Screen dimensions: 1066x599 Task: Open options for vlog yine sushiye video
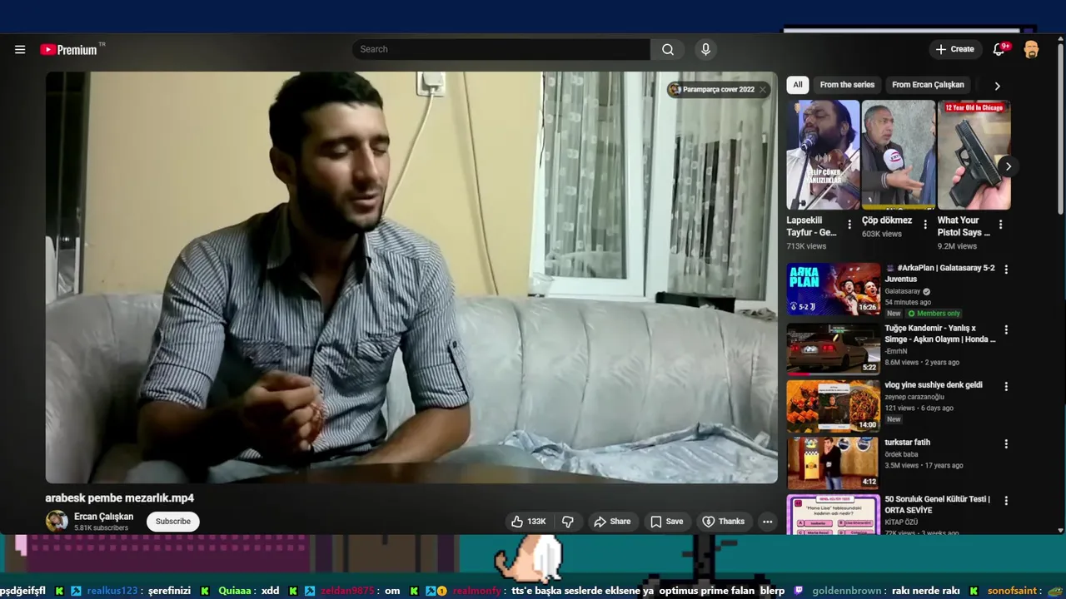point(1006,387)
